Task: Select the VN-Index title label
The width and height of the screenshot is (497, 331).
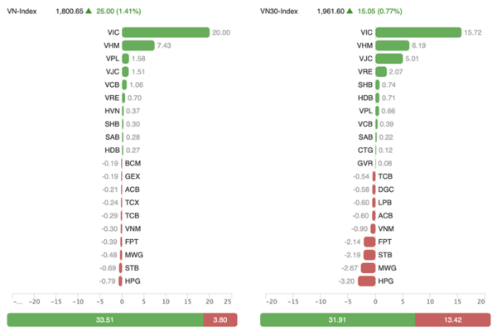Action: [26, 12]
